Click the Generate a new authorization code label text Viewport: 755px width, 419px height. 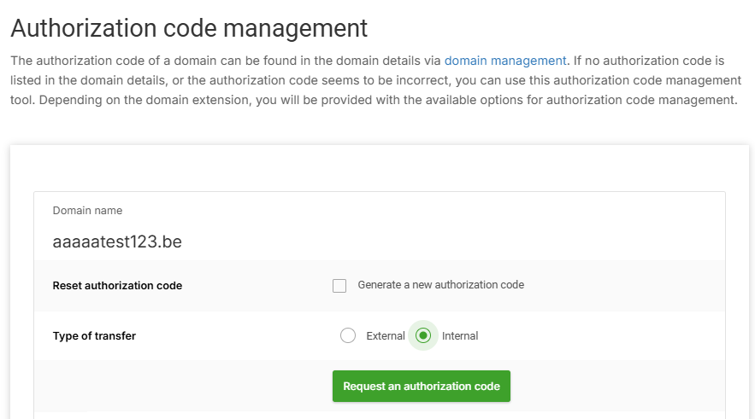[440, 285]
